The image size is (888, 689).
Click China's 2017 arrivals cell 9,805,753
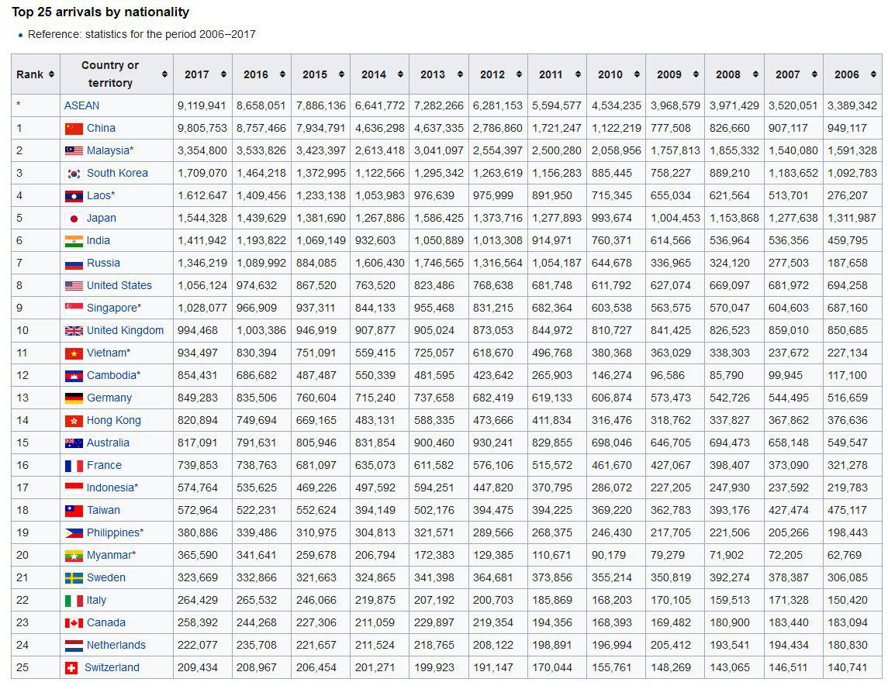pyautogui.click(x=202, y=129)
